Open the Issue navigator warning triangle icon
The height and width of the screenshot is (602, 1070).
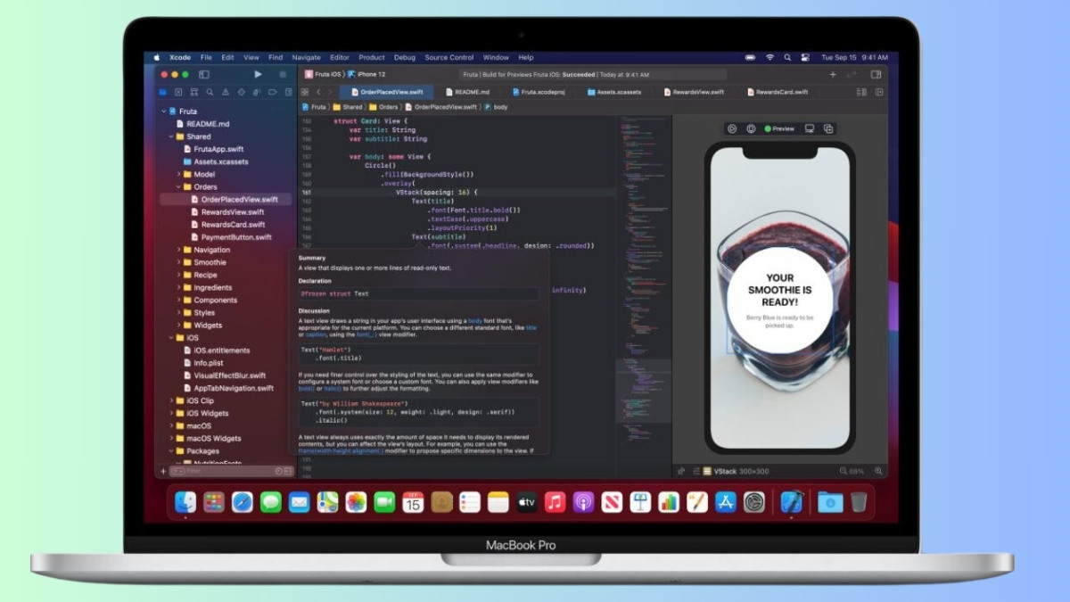click(x=226, y=92)
